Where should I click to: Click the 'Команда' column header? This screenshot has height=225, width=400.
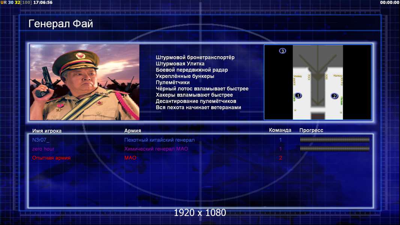(280, 130)
